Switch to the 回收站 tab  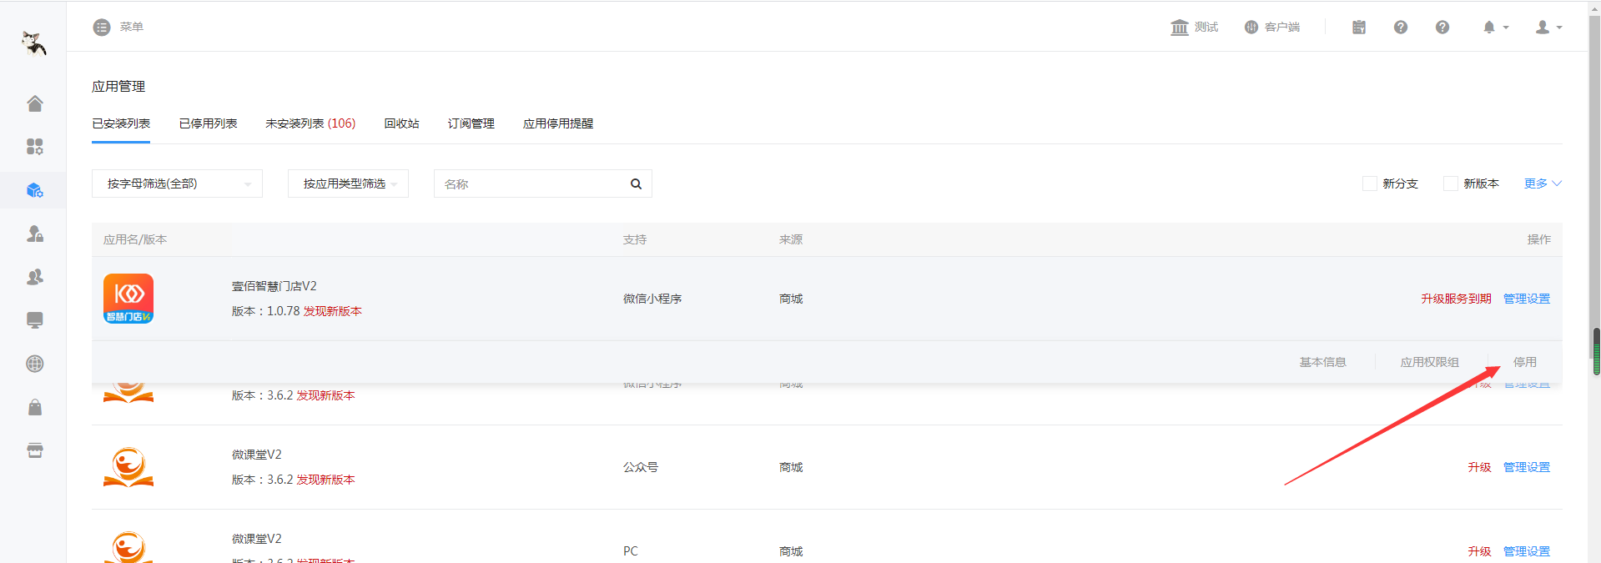pyautogui.click(x=401, y=123)
